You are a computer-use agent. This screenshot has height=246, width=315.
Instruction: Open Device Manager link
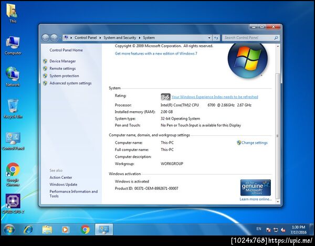(x=62, y=61)
